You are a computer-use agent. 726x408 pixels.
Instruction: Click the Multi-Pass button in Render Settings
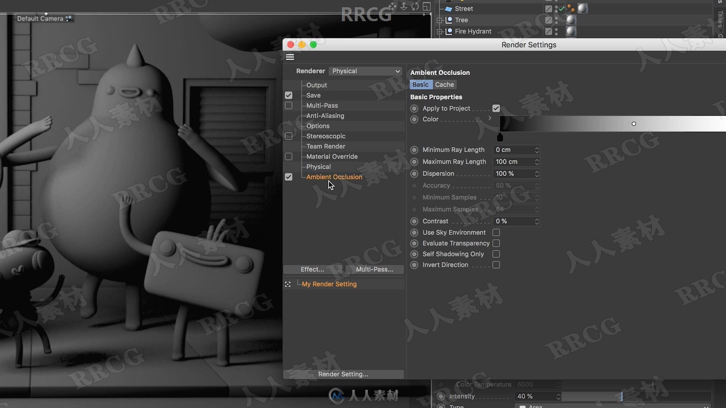click(374, 269)
